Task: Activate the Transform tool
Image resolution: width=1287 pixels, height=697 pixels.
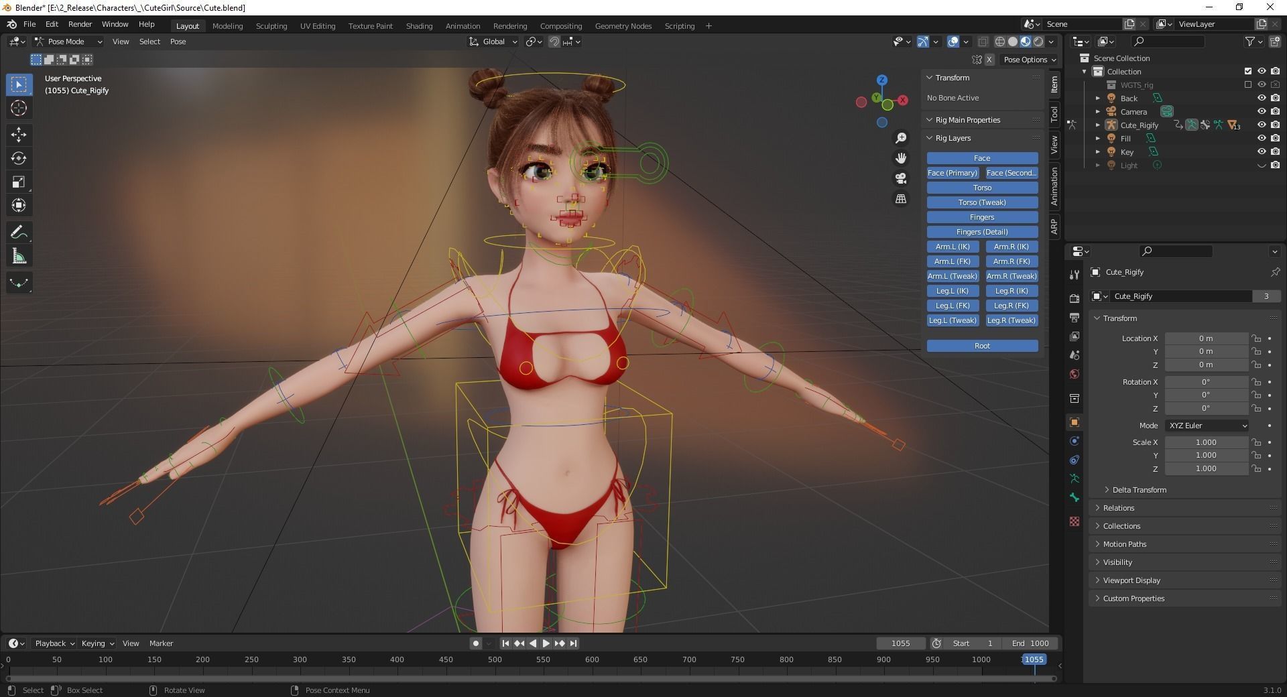Action: tap(19, 205)
